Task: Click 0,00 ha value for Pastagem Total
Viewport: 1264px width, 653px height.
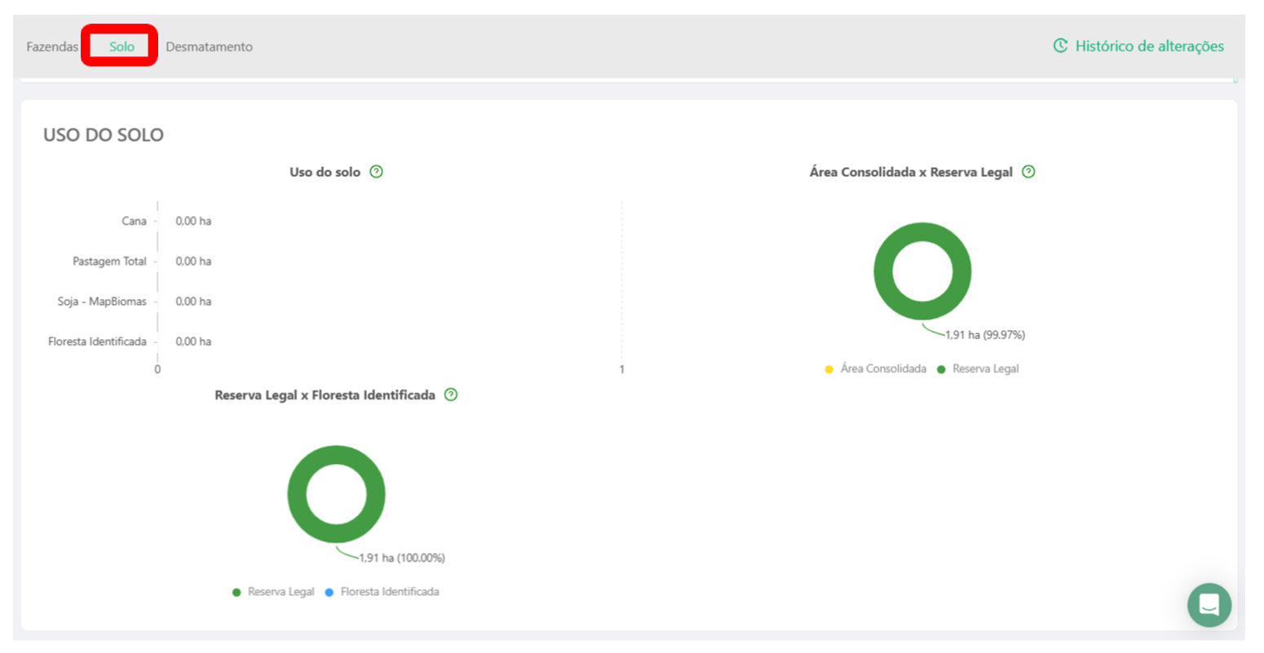Action: (193, 261)
